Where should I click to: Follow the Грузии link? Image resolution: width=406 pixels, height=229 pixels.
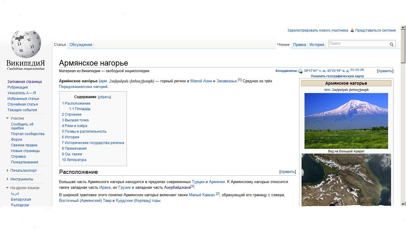point(125,188)
